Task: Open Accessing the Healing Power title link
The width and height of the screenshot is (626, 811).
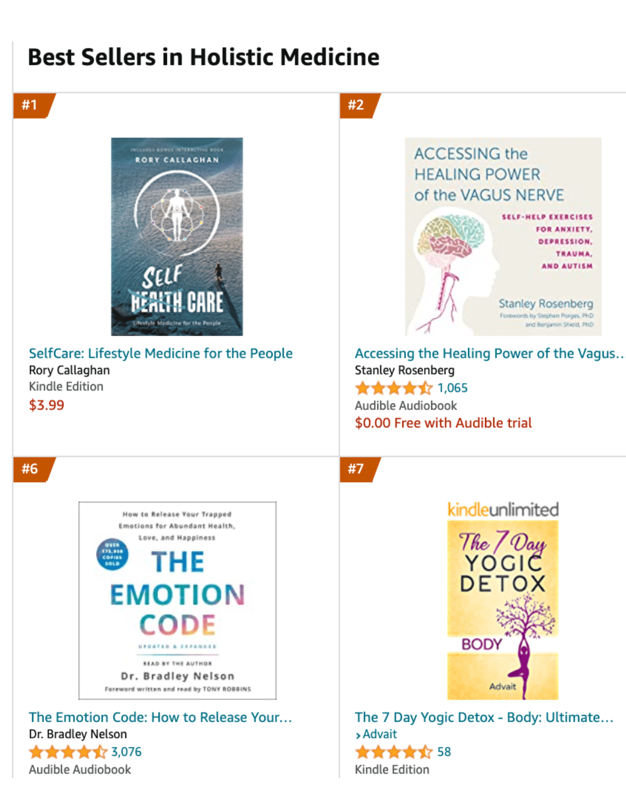Action: [x=489, y=353]
